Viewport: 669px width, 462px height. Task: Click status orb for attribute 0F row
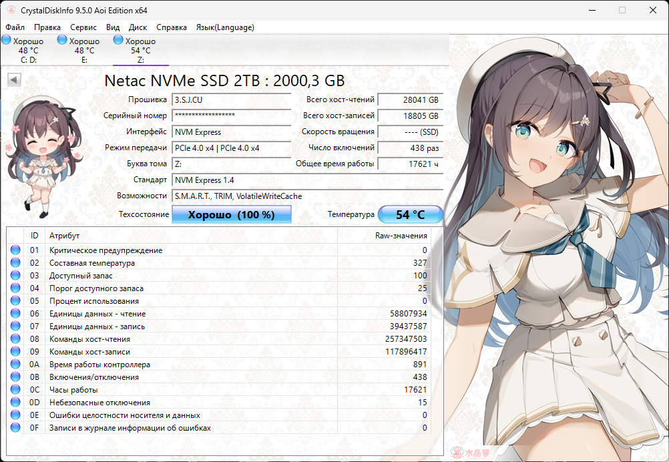point(16,428)
